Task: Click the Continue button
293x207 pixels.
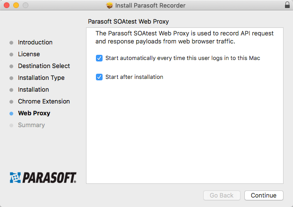Action: (264, 195)
